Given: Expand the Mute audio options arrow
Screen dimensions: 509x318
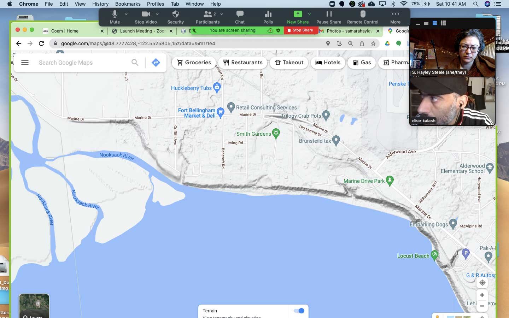Looking at the screenshot, I should coord(126,14).
